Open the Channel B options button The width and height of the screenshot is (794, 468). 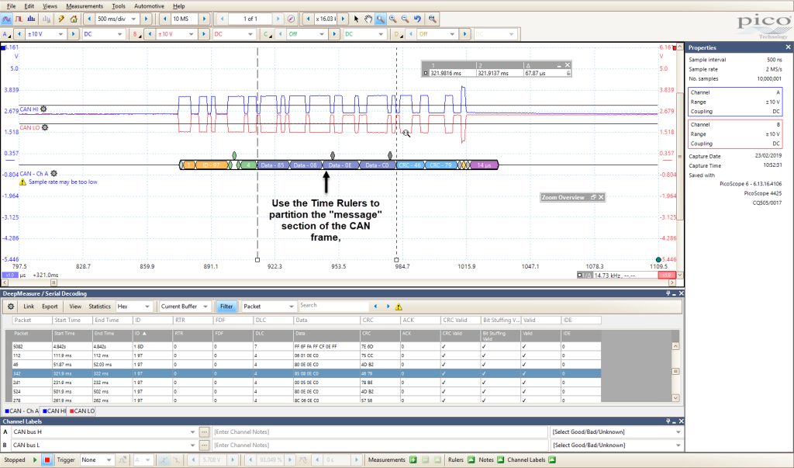pyautogui.click(x=136, y=34)
